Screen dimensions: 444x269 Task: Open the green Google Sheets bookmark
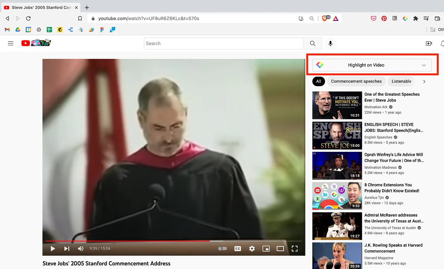(x=49, y=29)
